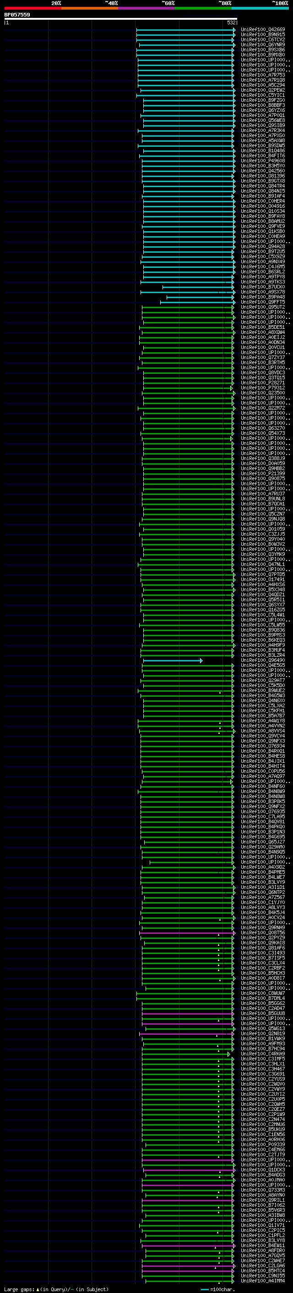Click the cyan ~100% identity legend segment
Screen dimensions: 293x1293
tap(260, 8)
